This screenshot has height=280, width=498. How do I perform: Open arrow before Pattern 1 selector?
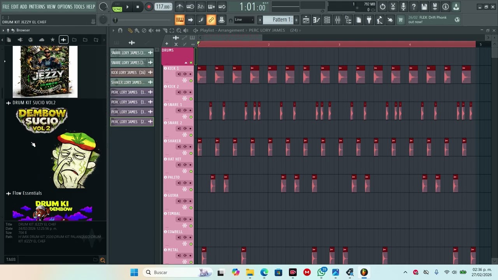(260, 19)
